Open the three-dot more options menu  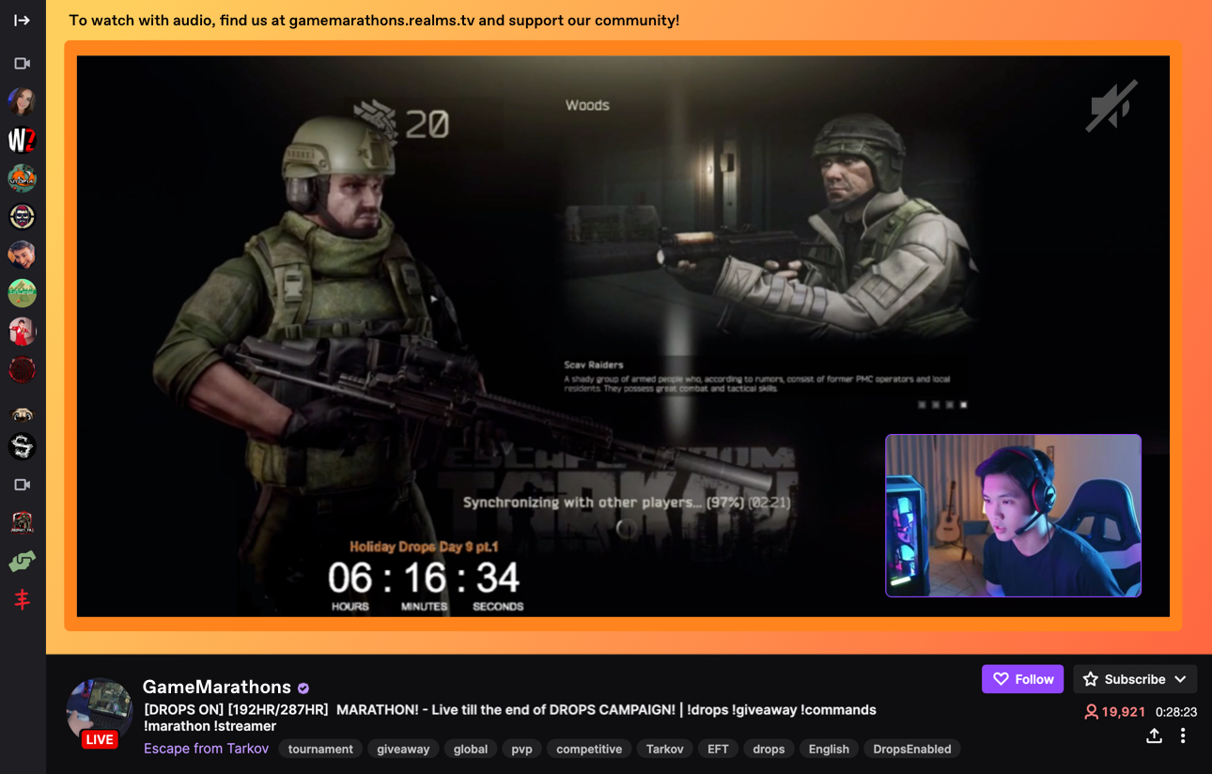click(x=1183, y=735)
